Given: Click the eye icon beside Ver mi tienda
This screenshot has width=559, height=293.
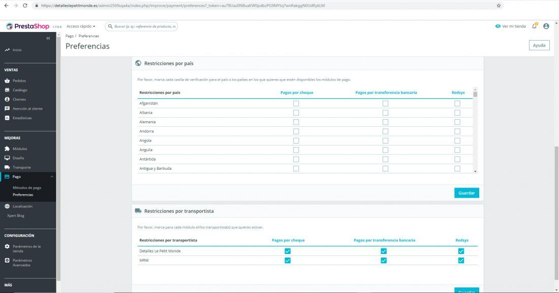Looking at the screenshot, I should 498,26.
